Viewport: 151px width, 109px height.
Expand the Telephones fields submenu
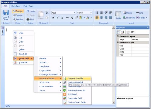(x=48, y=66)
